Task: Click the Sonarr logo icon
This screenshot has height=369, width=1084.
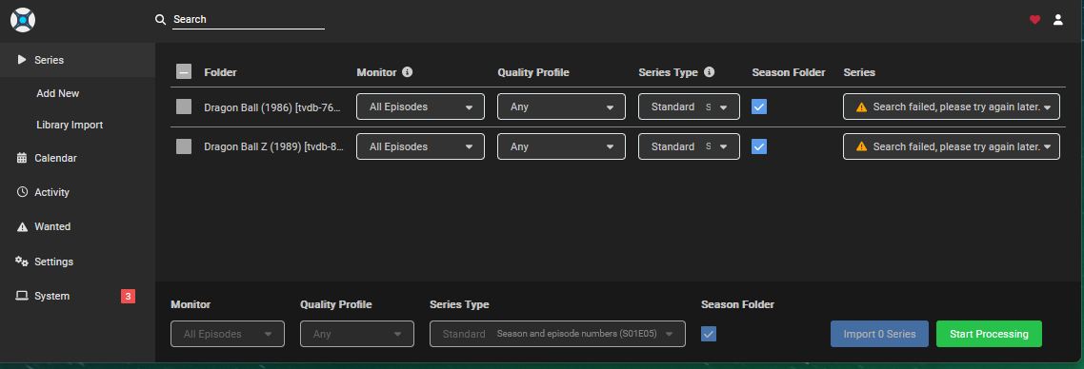Action: 23,20
